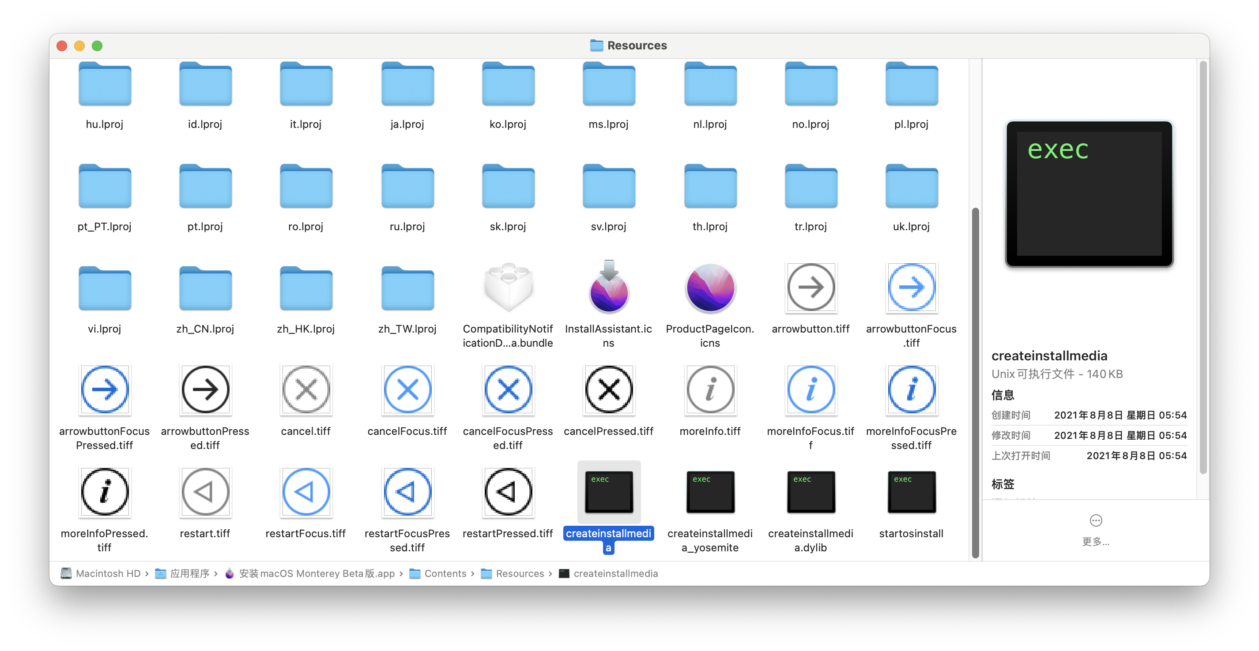This screenshot has width=1259, height=651.
Task: Select the restartFocus.tiff image
Action: pyautogui.click(x=305, y=492)
